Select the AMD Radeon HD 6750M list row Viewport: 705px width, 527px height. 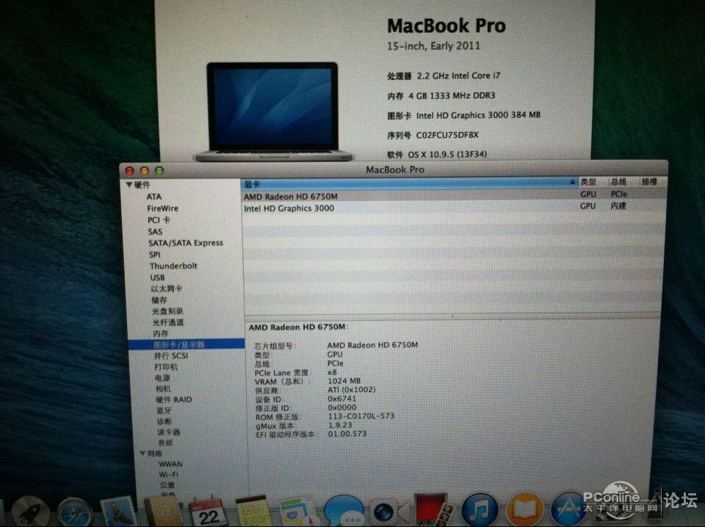coord(453,196)
